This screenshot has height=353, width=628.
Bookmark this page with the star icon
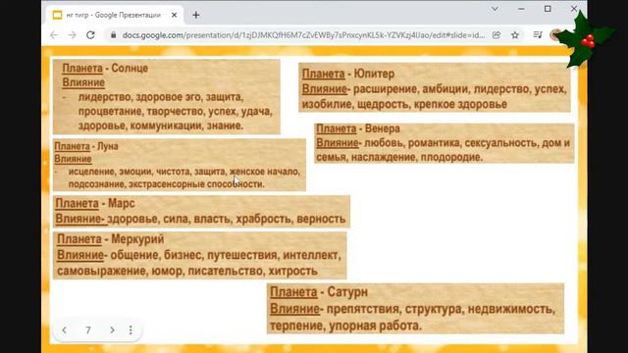515,35
